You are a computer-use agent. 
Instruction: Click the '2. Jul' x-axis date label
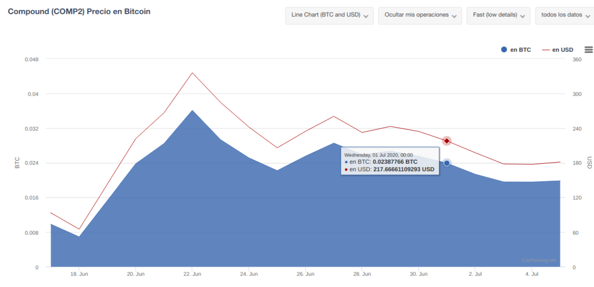[475, 274]
